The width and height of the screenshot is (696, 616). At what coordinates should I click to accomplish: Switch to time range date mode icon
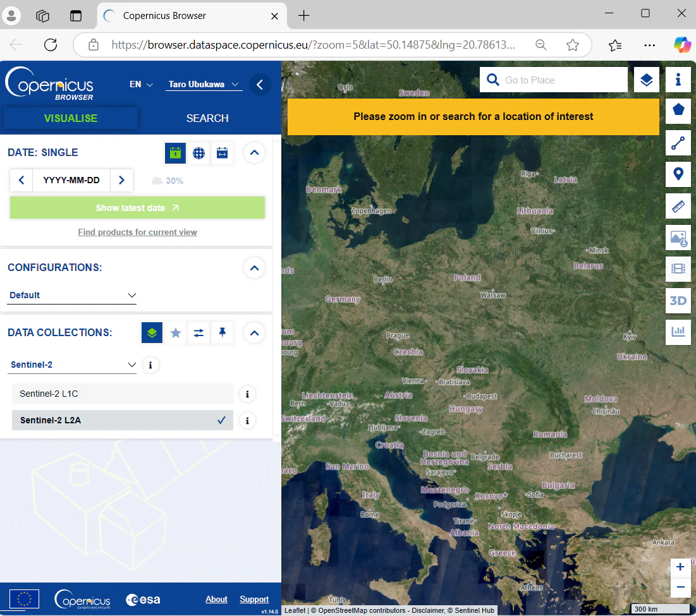tap(223, 153)
